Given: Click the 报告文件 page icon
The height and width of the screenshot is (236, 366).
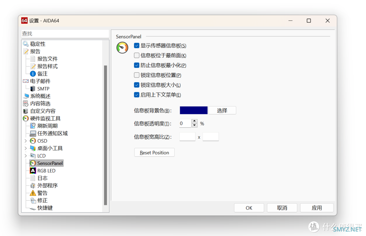Looking at the screenshot, I should (33, 59).
